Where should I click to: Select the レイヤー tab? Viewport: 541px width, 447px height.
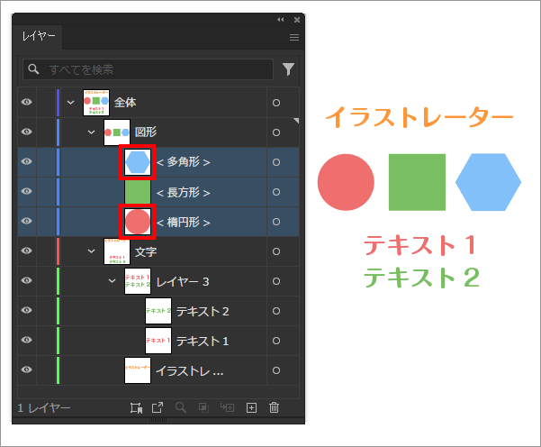38,36
